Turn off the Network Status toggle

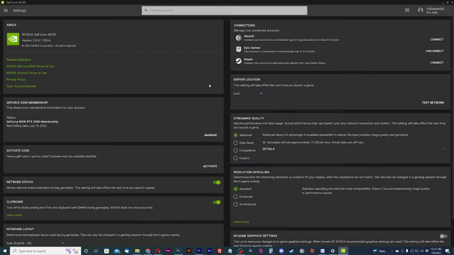pyautogui.click(x=216, y=182)
